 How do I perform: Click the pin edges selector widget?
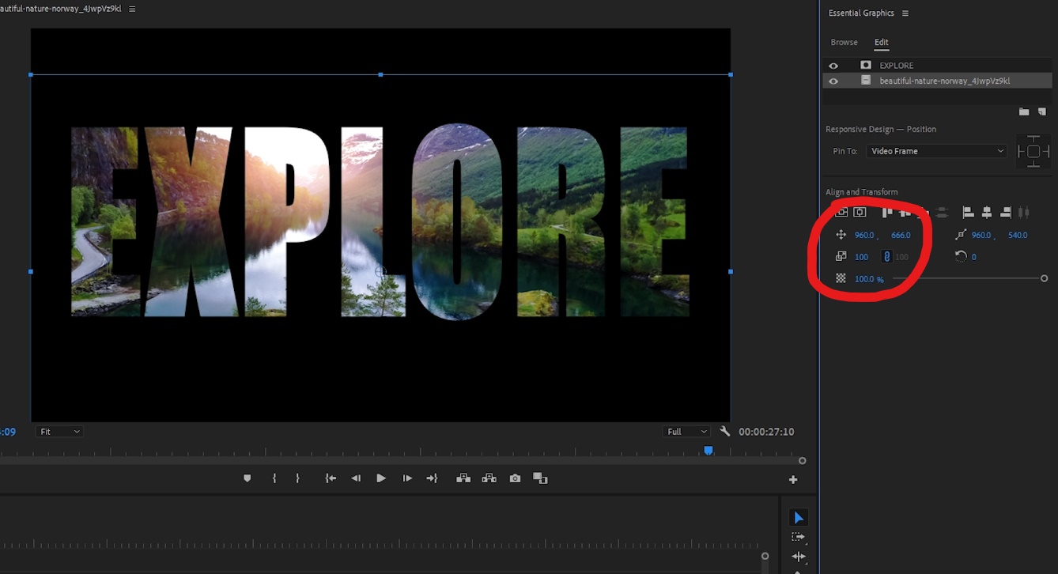click(x=1033, y=151)
